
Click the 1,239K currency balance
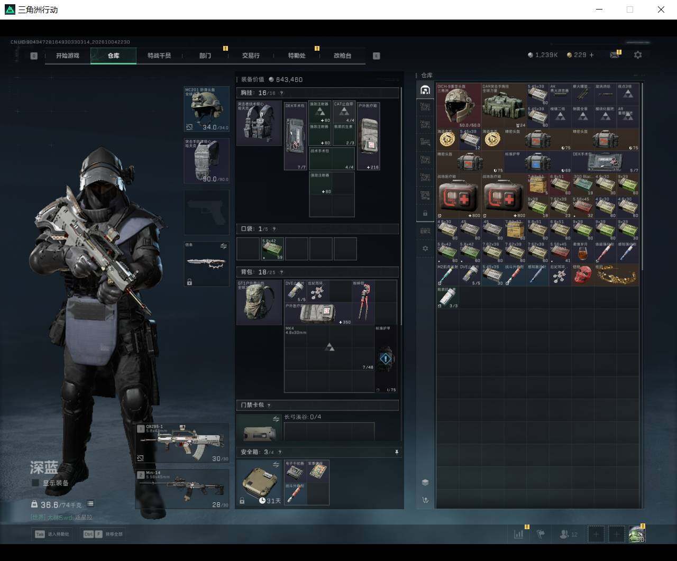click(x=543, y=55)
